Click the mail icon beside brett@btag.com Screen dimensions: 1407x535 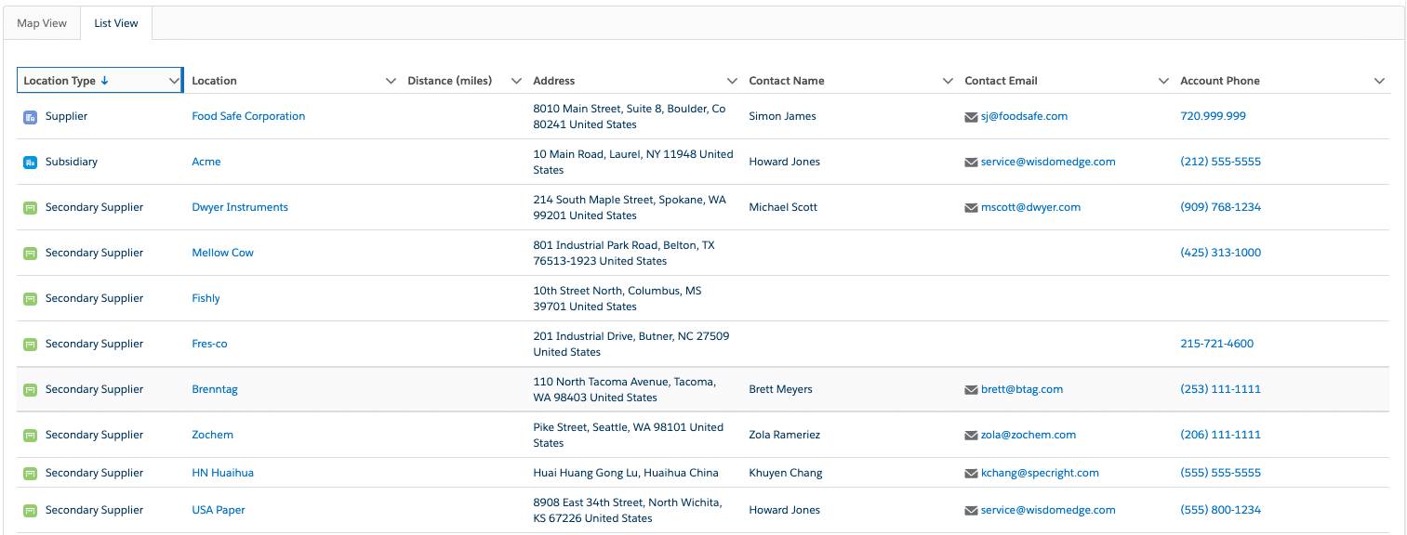point(972,390)
